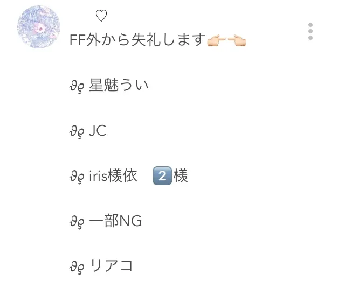Screen dimensions: 345x281
Task: Tap the heart symbol username
Action: click(x=101, y=16)
